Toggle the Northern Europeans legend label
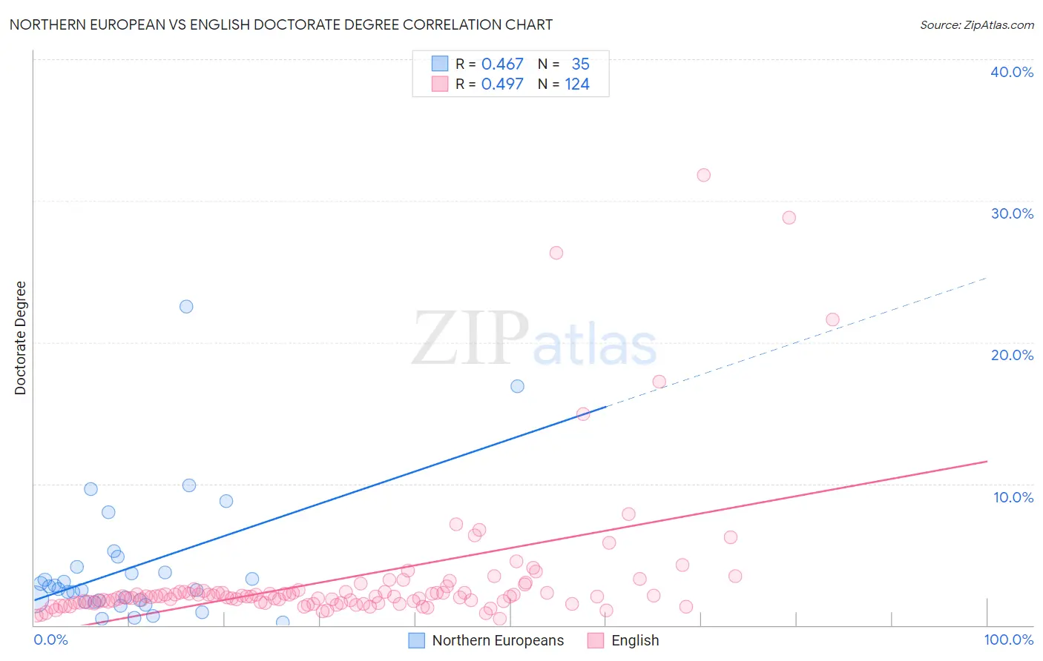1043x661 pixels. (x=498, y=640)
